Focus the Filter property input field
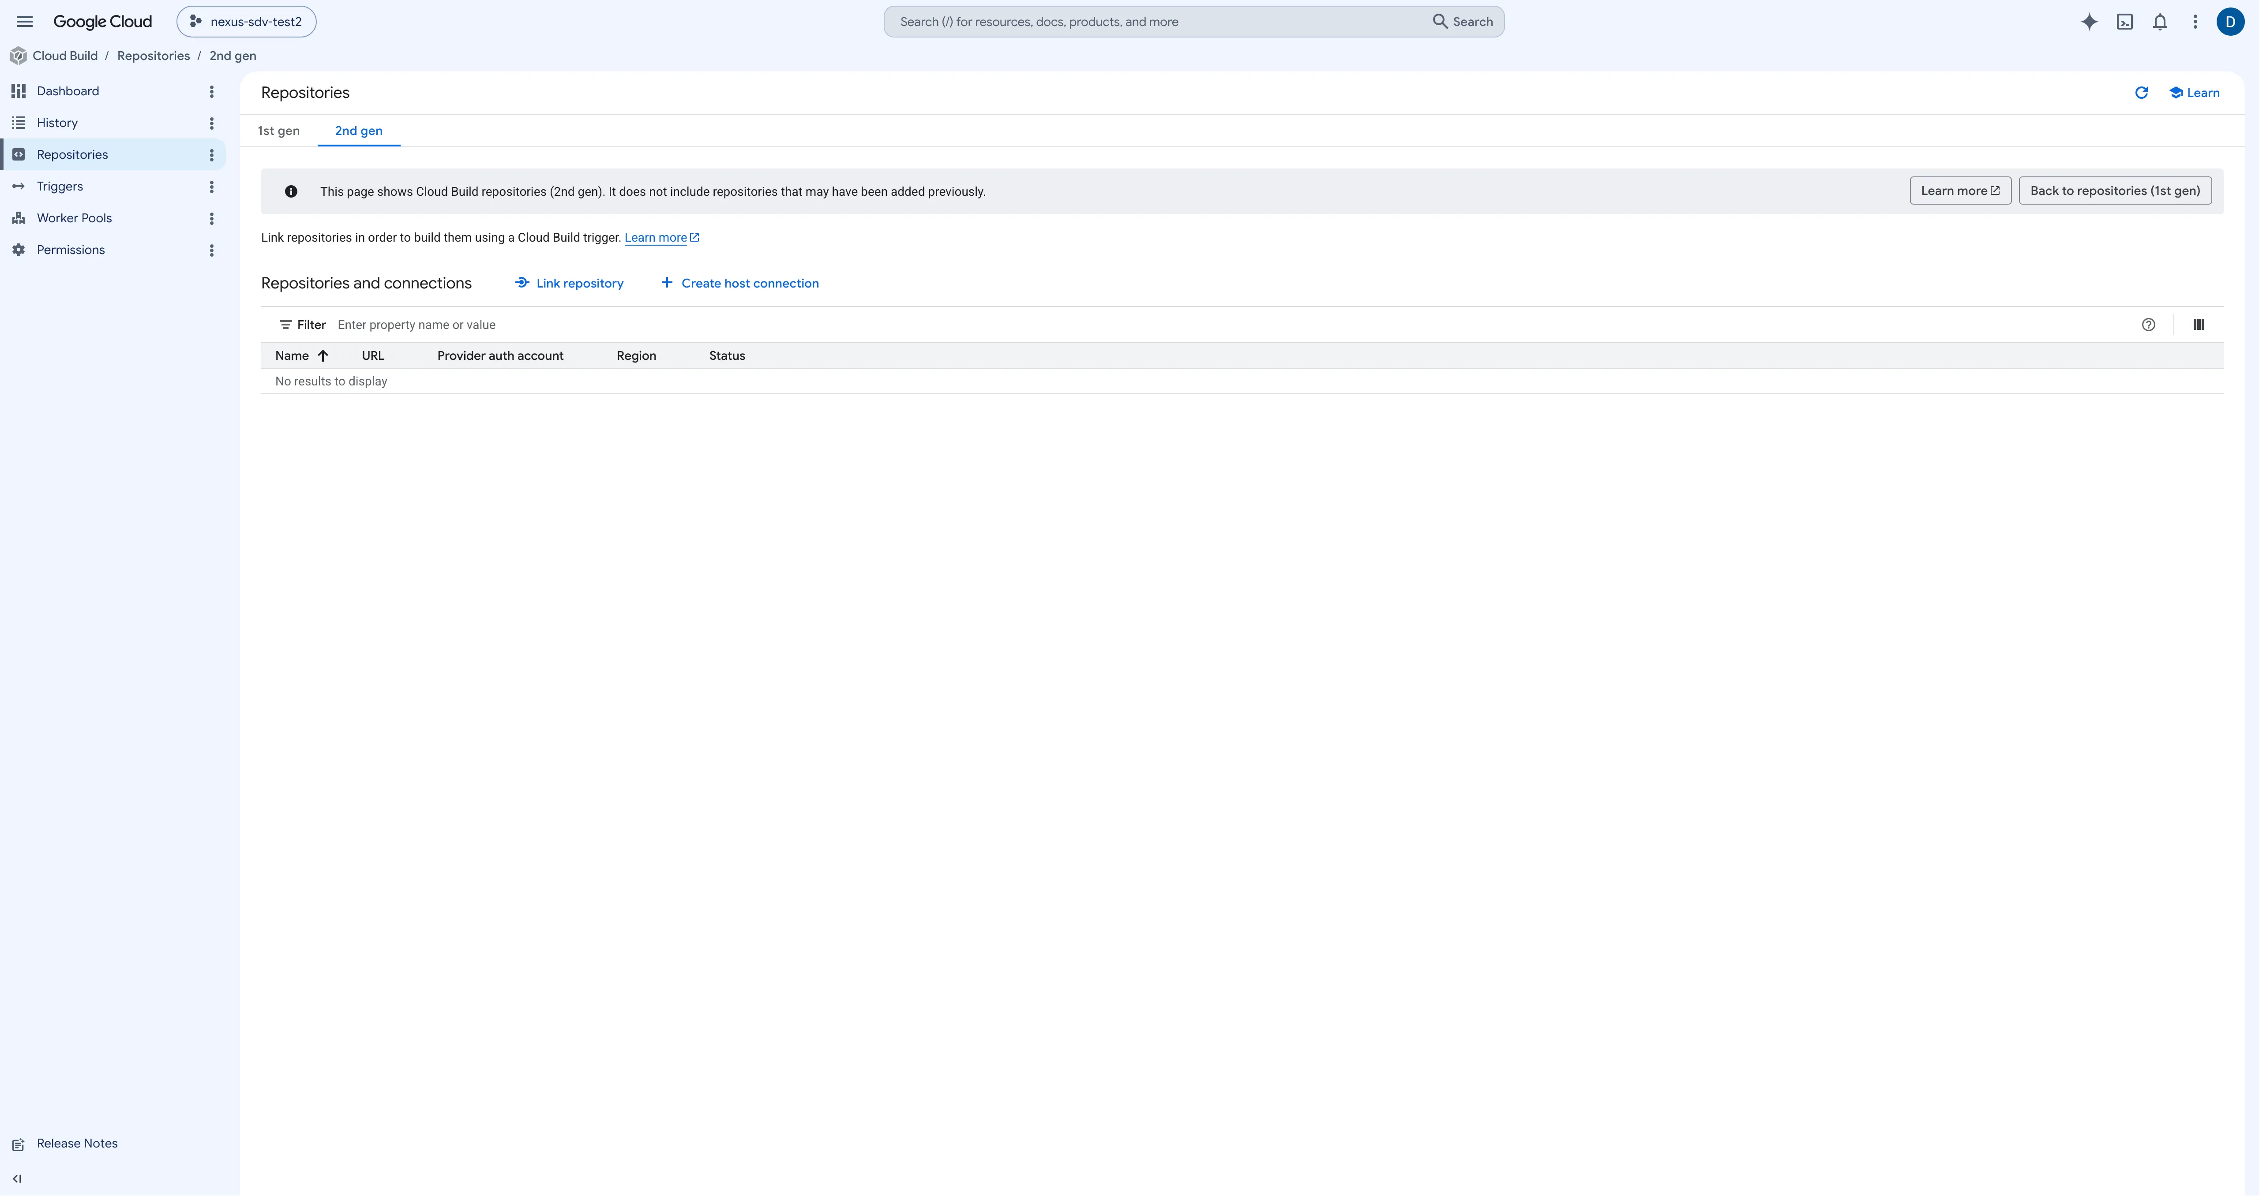Image resolution: width=2259 pixels, height=1196 pixels. (x=1228, y=325)
